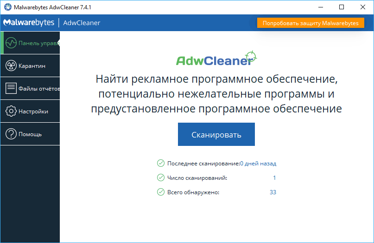Image resolution: width=374 pixels, height=243 pixels.
Task: Click the AdwCleaner crosshair logo
Action: click(x=216, y=59)
